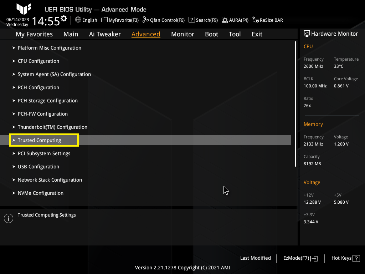Click the 14:55 clock display
This screenshot has height=274, width=365.
coord(46,21)
